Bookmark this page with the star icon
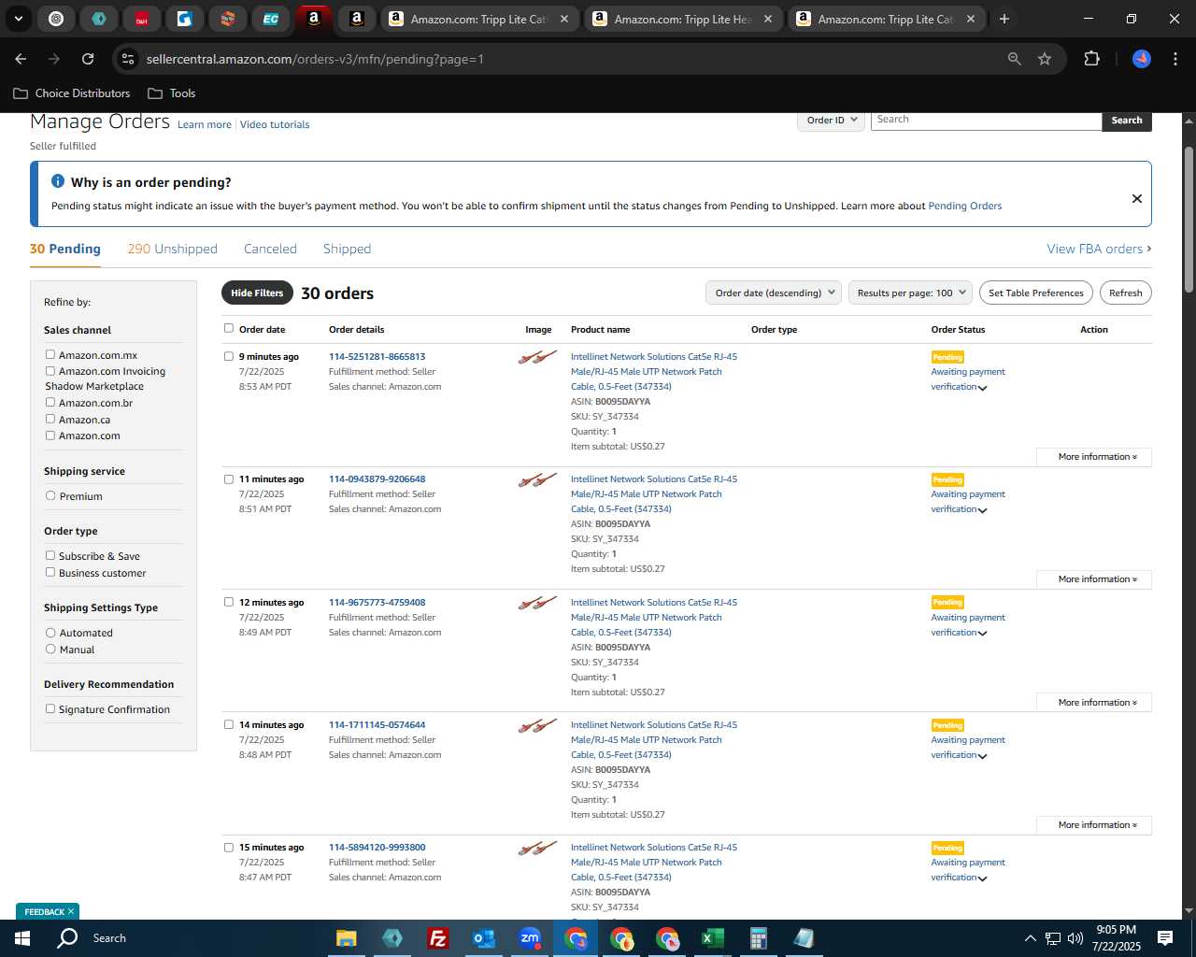 1045,59
